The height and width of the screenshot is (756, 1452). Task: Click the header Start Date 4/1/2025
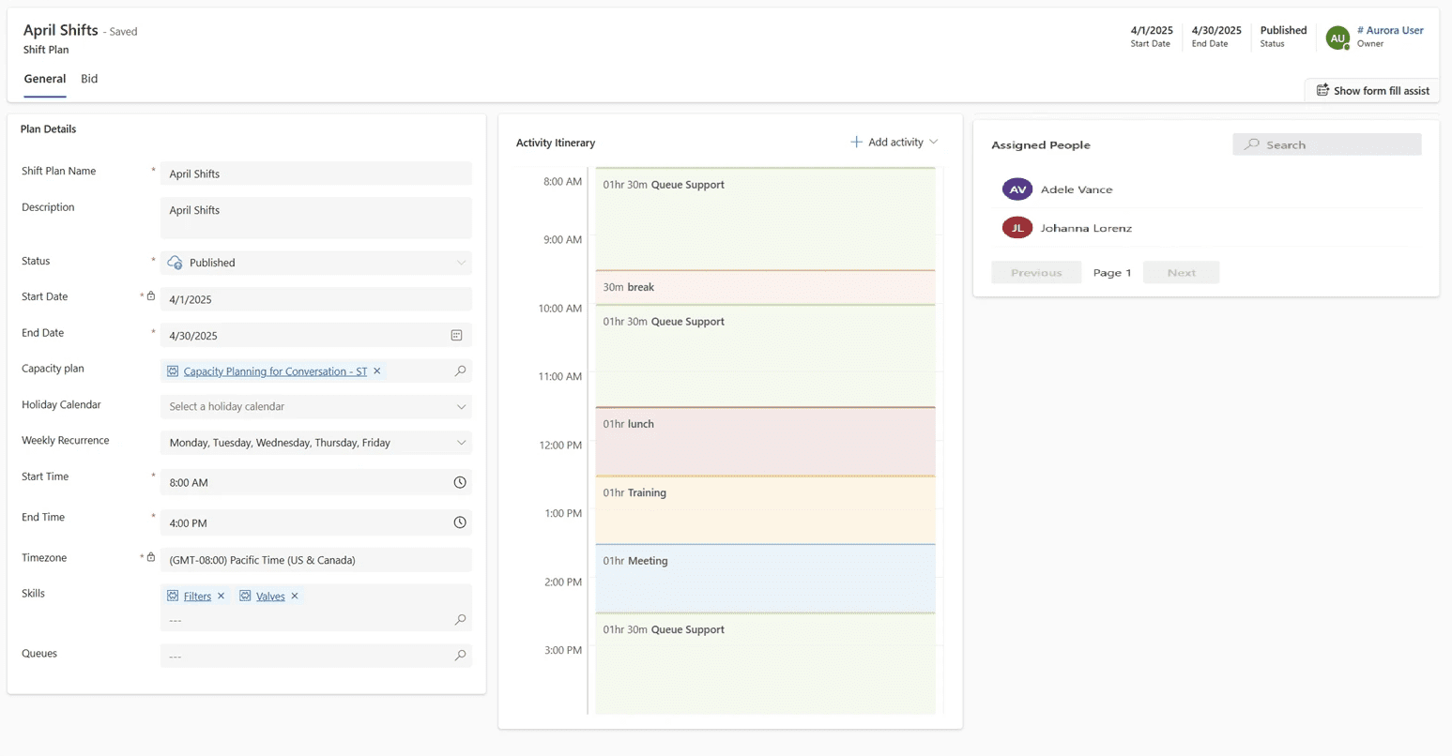[x=1152, y=30]
